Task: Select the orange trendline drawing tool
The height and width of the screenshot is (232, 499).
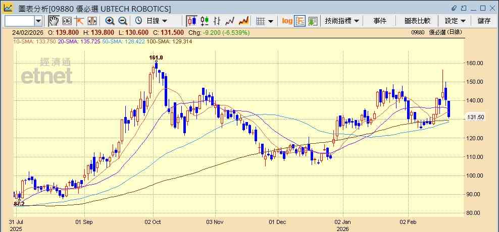Action: pyautogui.click(x=79, y=21)
